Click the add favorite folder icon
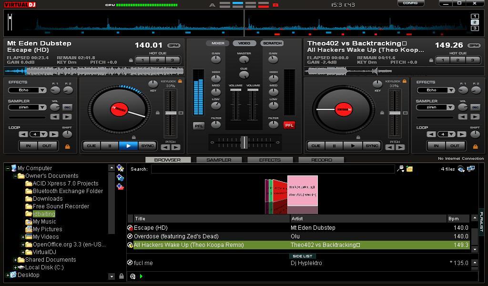 [120, 168]
